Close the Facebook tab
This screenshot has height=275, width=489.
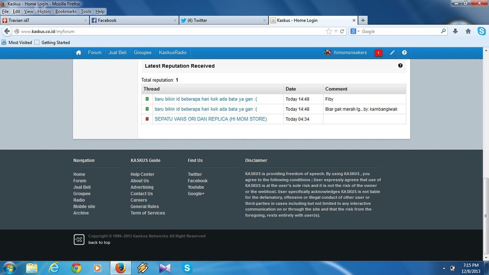(175, 20)
